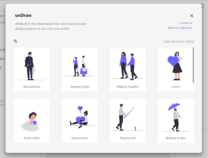
Task: Select the Playing Golf illustration
Action: [128, 121]
